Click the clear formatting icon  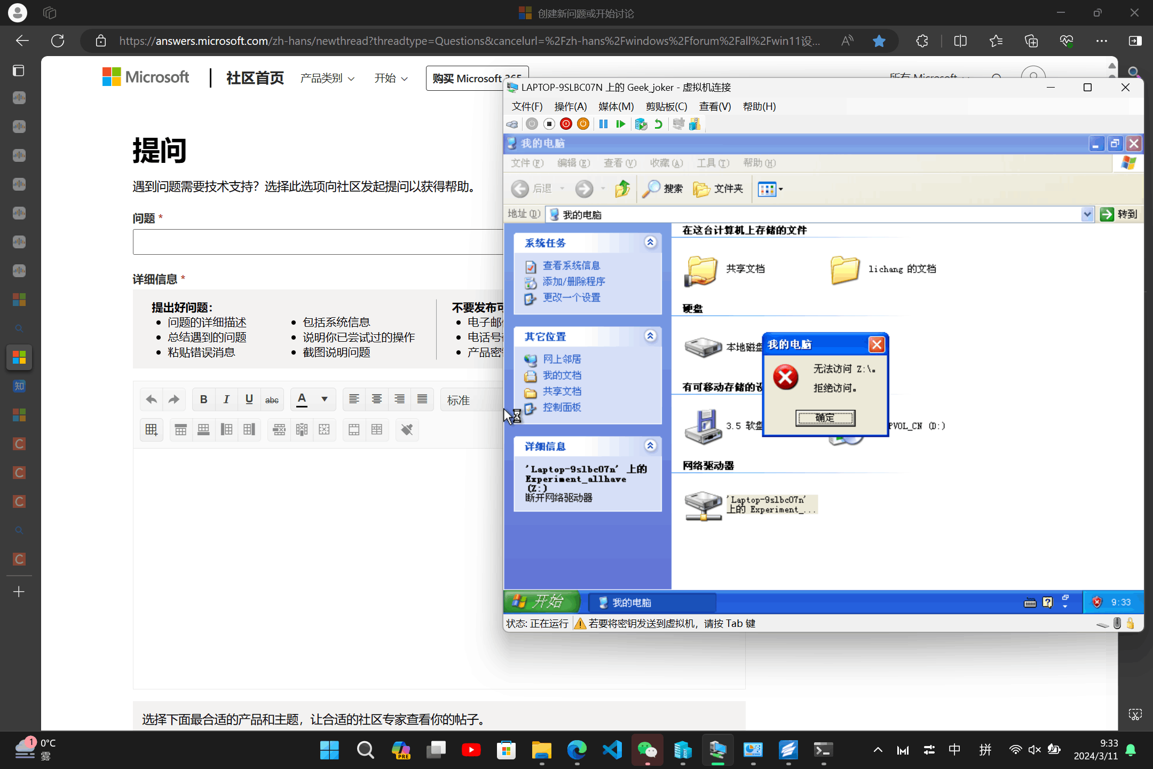point(407,429)
